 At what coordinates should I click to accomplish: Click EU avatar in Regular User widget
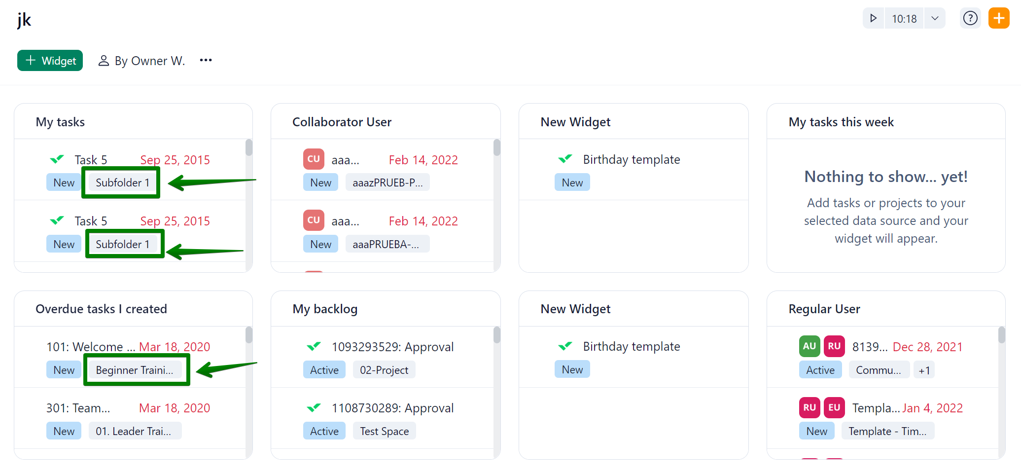pyautogui.click(x=834, y=407)
